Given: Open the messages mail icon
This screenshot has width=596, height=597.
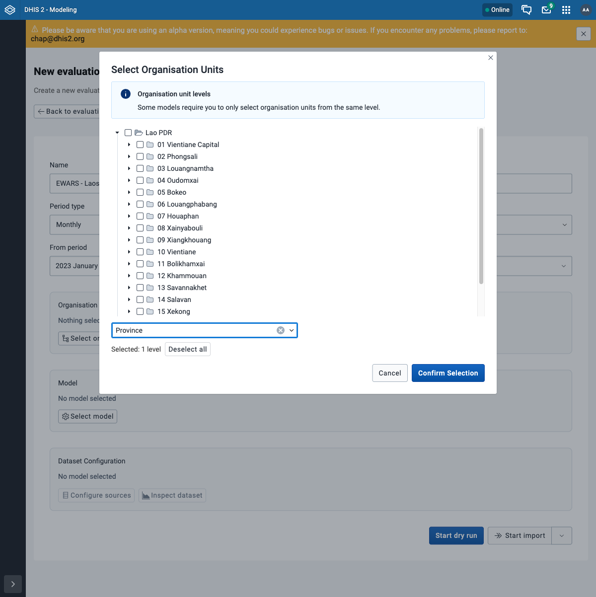Looking at the screenshot, I should tap(546, 10).
